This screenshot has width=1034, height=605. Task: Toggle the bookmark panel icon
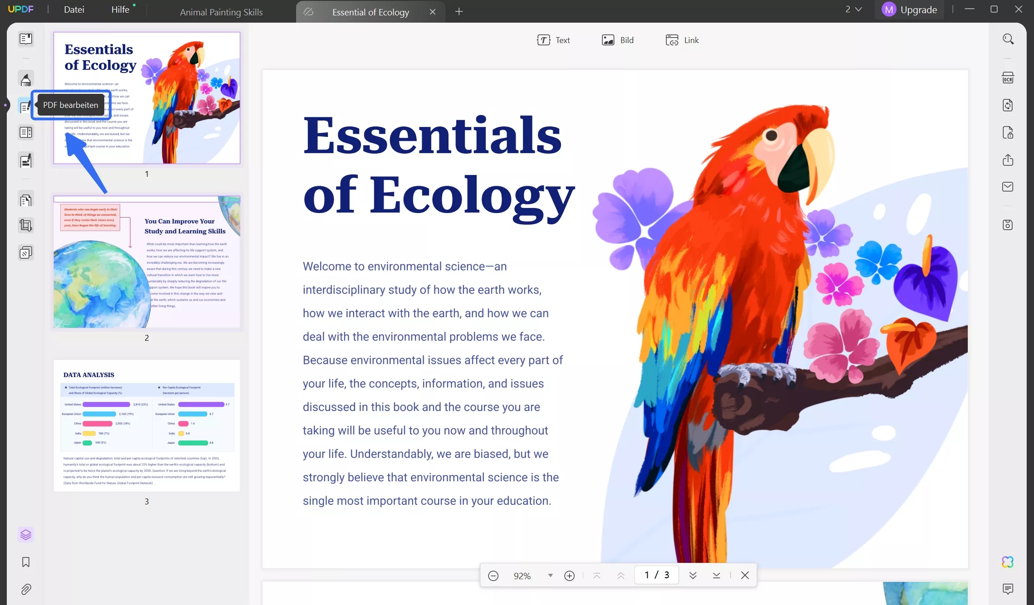[26, 562]
